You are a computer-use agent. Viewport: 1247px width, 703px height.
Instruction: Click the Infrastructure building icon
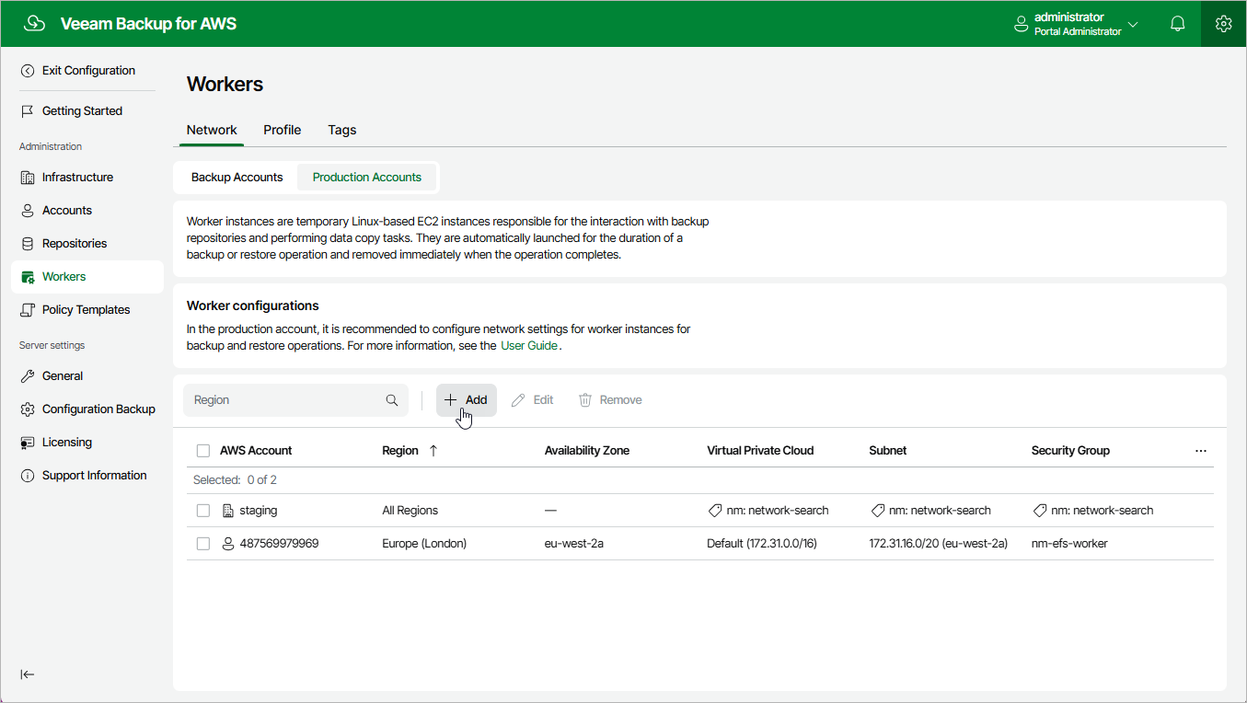tap(28, 178)
